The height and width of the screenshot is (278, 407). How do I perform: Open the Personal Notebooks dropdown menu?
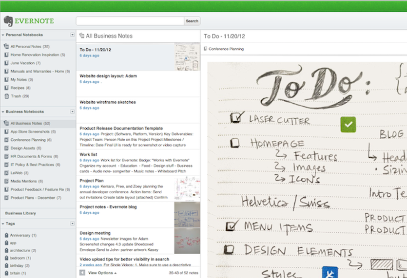click(x=73, y=35)
